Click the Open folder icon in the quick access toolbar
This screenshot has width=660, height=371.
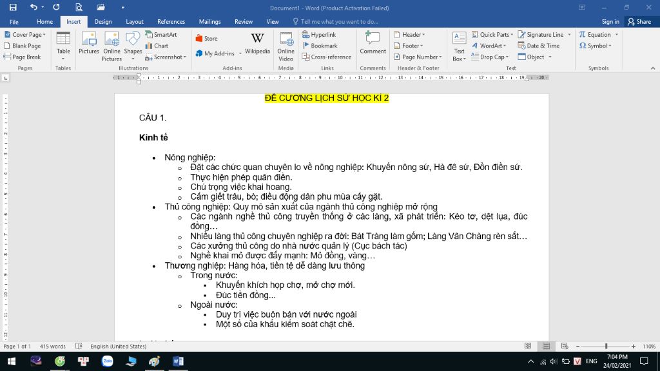tap(101, 7)
